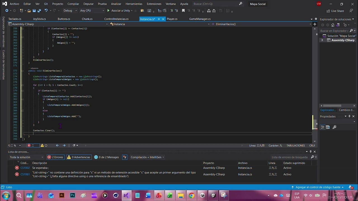Click the pin icon on Instancia.cs tab
358x201 pixels.
click(x=159, y=19)
